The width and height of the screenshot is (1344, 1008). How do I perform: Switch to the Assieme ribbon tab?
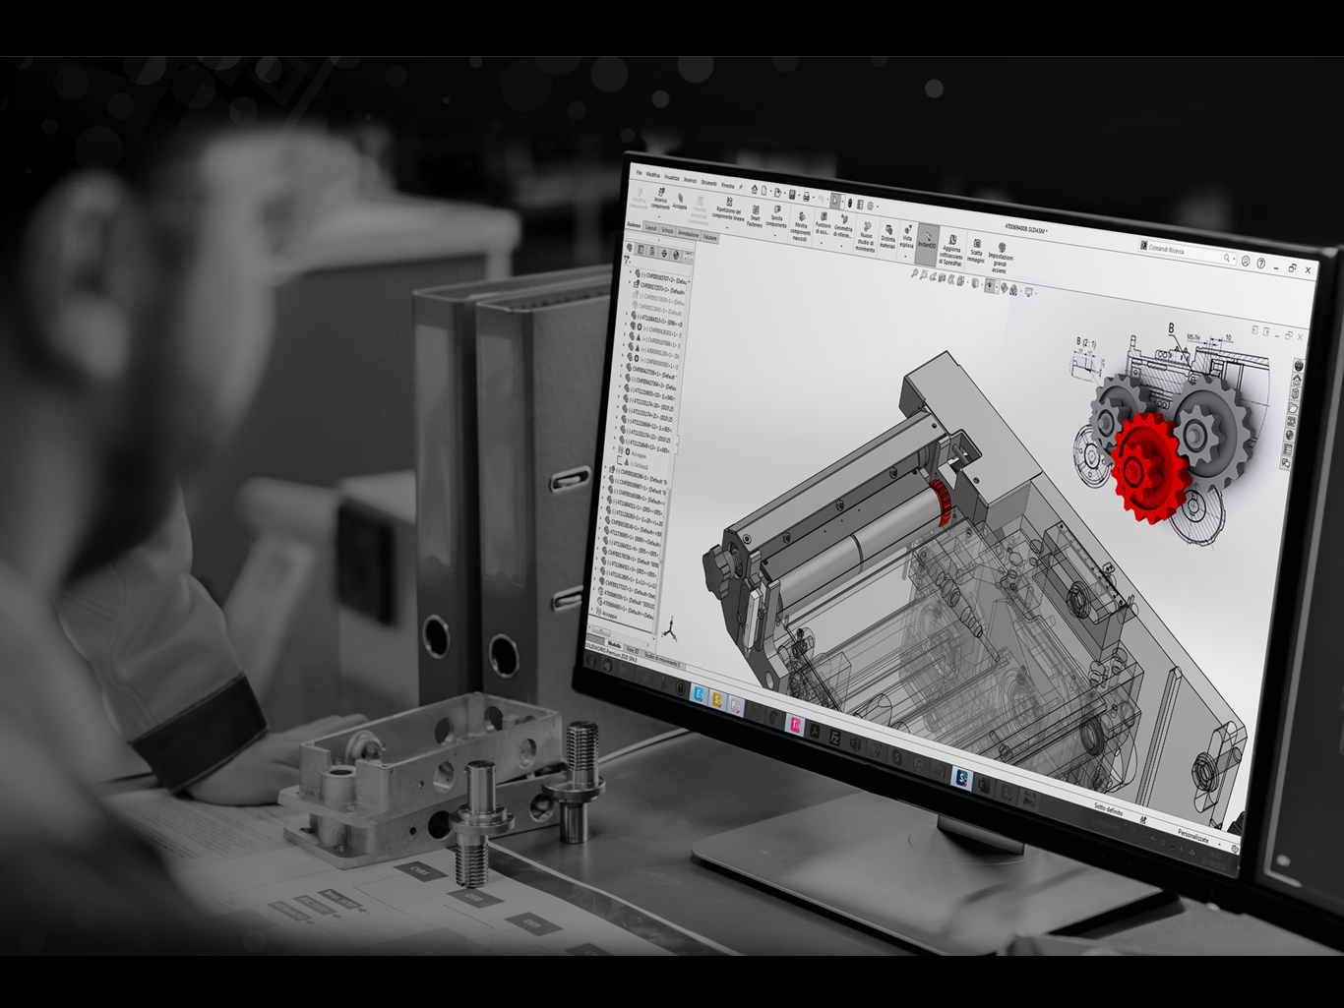(634, 225)
